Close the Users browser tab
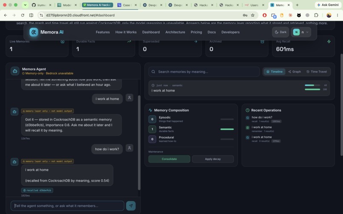Image resolution: width=343 pixels, height=214 pixels. [263, 5]
